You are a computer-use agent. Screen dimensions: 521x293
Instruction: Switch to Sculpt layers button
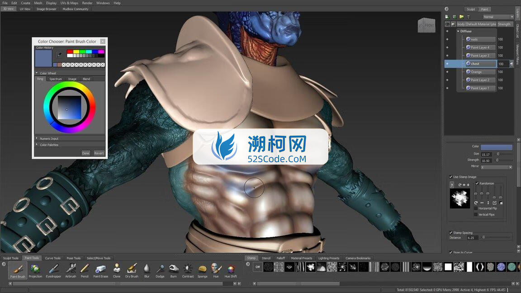coord(471,9)
